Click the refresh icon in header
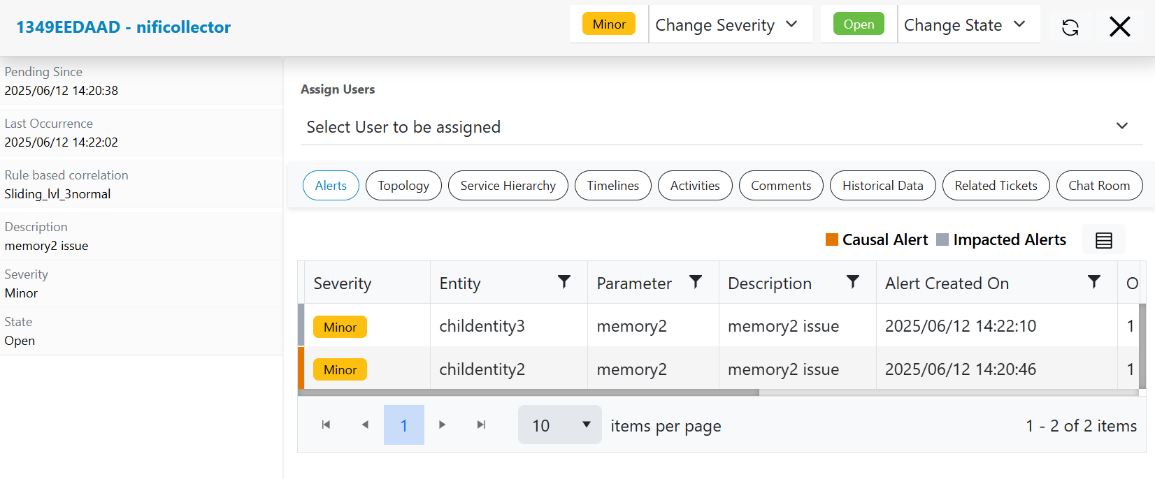This screenshot has height=479, width=1155. (x=1070, y=27)
